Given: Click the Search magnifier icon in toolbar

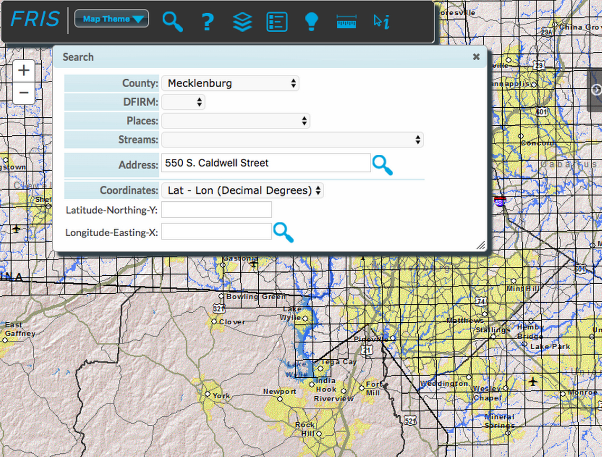Looking at the screenshot, I should (172, 22).
